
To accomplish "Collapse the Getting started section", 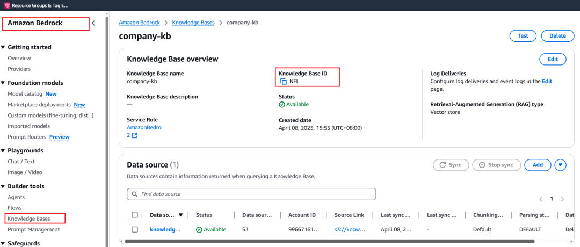I will (x=3, y=47).
